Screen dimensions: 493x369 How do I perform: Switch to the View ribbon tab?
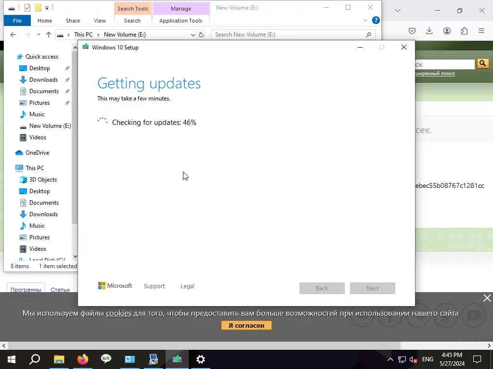(x=100, y=21)
